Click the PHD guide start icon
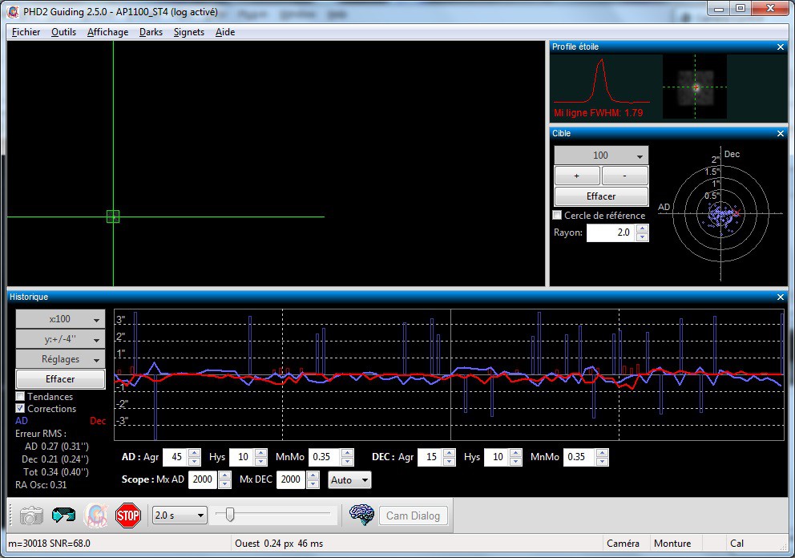This screenshot has width=795, height=558. [x=96, y=516]
